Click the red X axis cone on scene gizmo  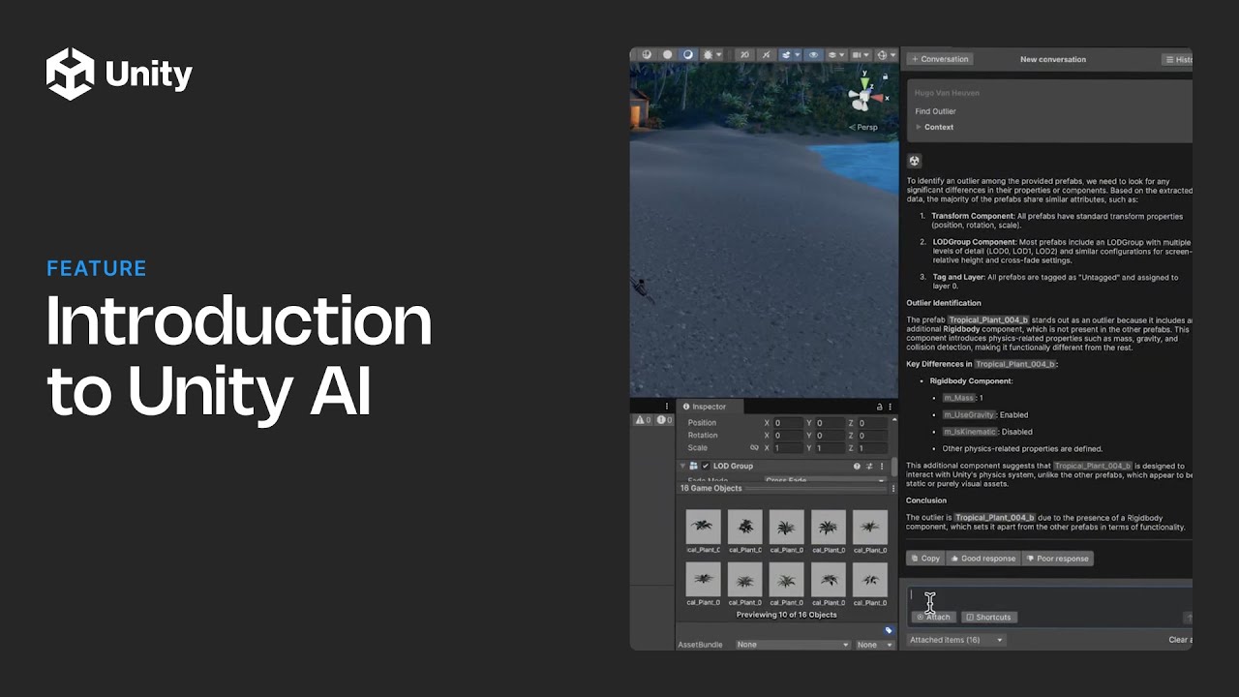[877, 98]
